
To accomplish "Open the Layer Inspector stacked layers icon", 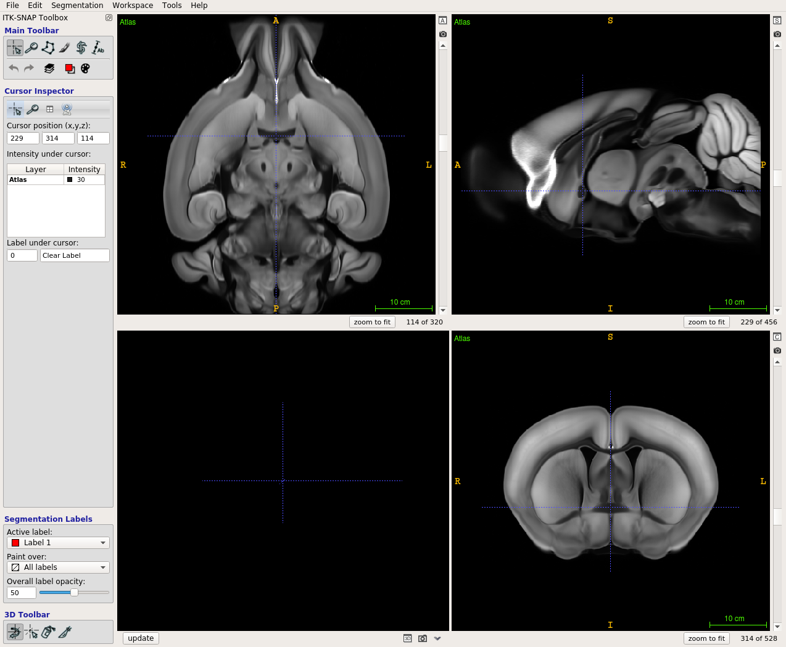I will coord(49,68).
